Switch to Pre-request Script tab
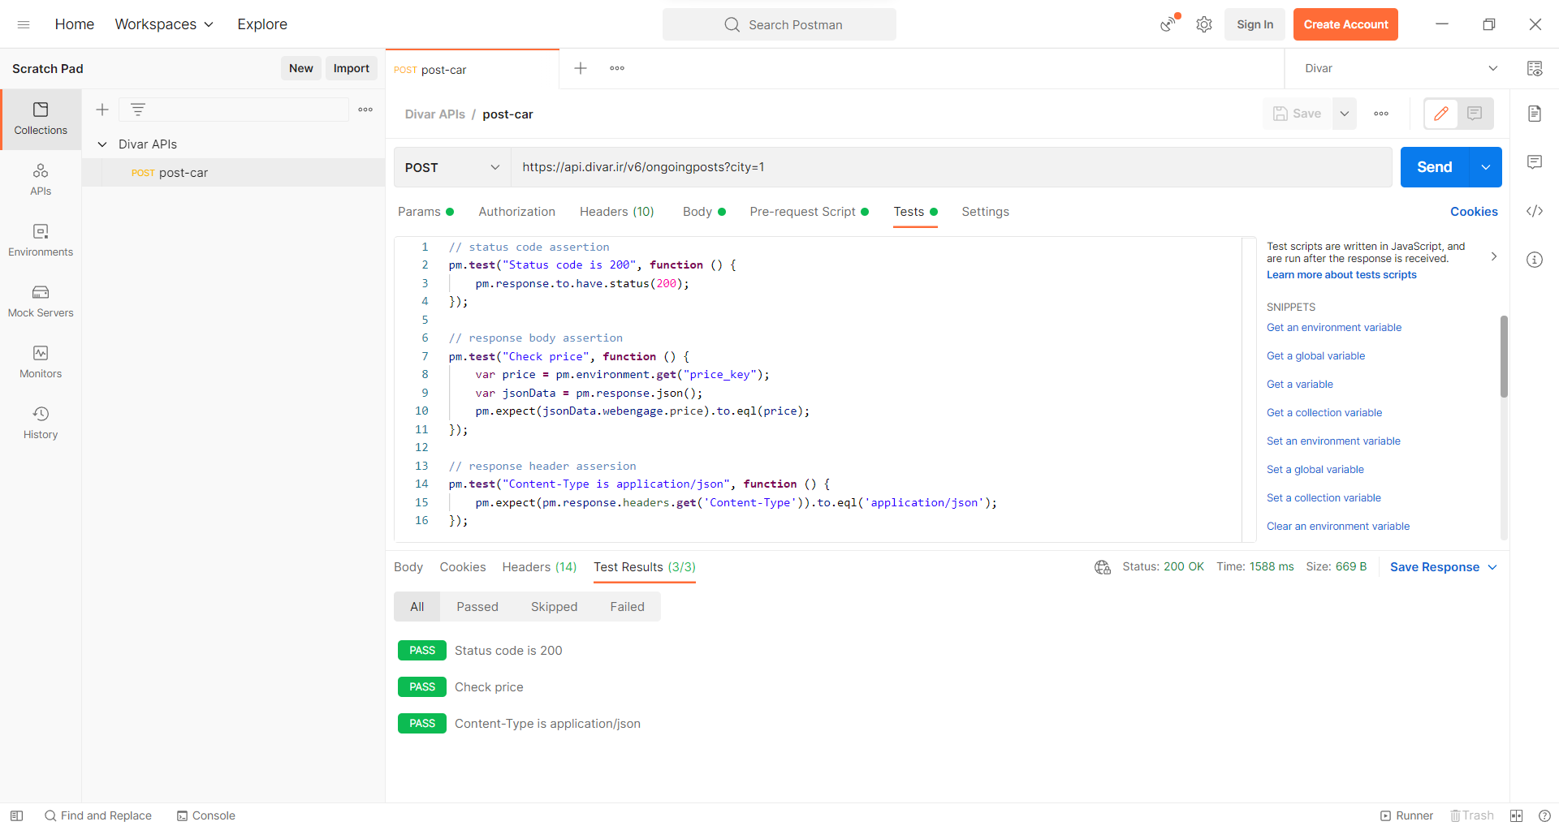Image resolution: width=1559 pixels, height=826 pixels. point(810,212)
